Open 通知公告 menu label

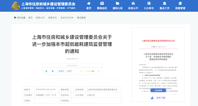tap(118, 8)
